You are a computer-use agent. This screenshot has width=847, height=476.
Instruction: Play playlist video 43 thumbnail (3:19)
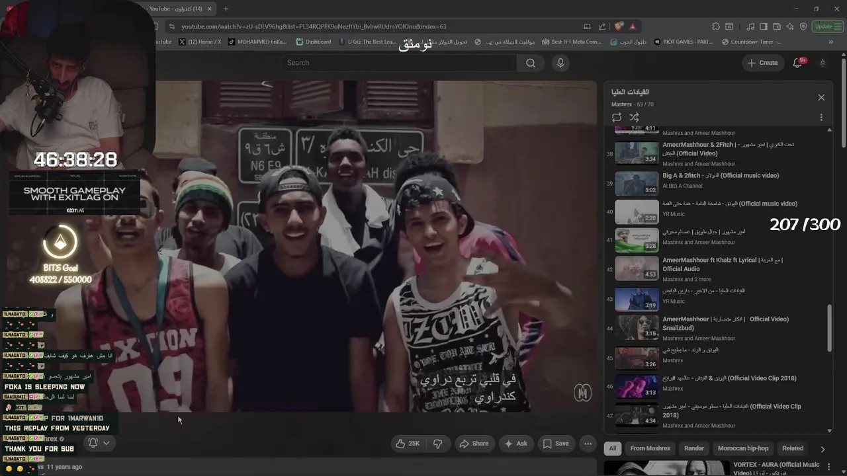tap(637, 299)
